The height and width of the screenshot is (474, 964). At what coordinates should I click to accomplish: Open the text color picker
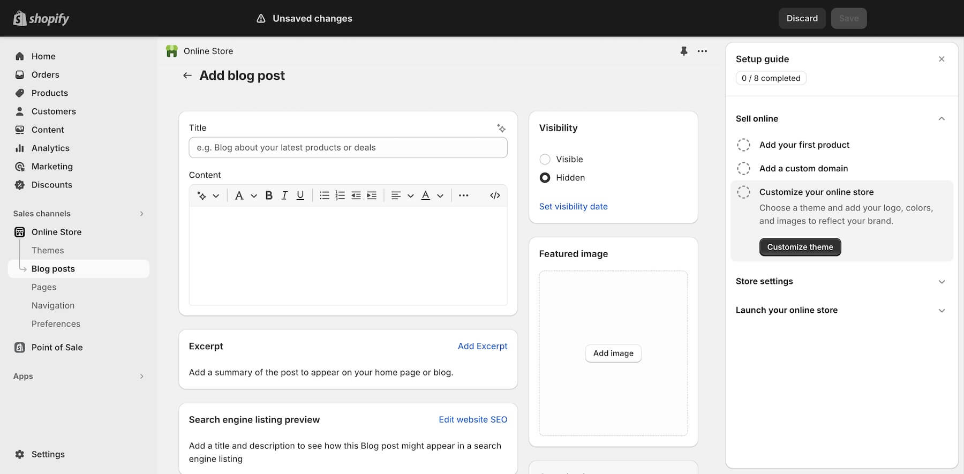432,195
